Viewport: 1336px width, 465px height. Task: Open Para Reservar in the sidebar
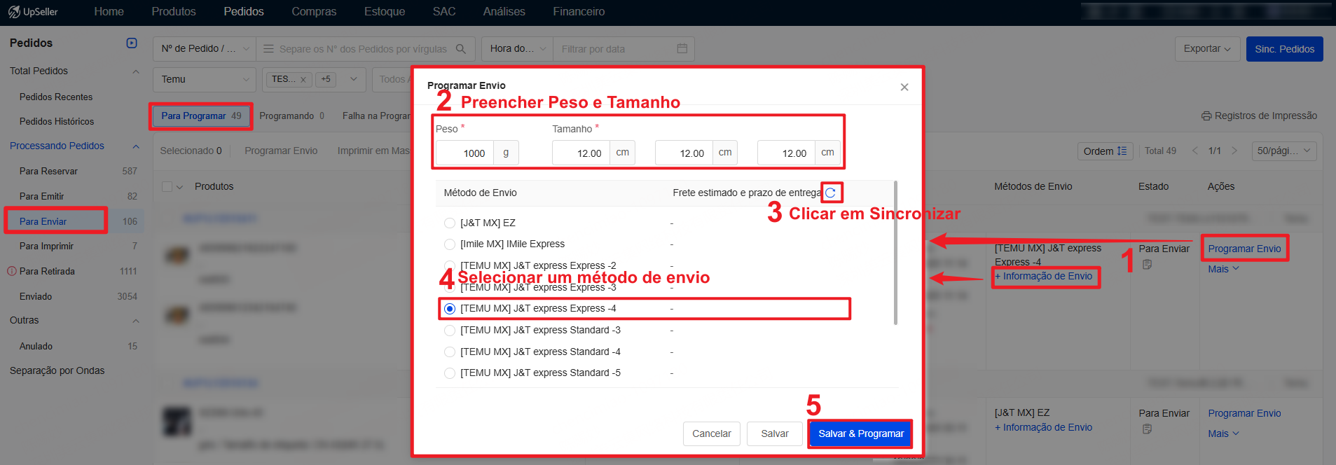pyautogui.click(x=48, y=172)
